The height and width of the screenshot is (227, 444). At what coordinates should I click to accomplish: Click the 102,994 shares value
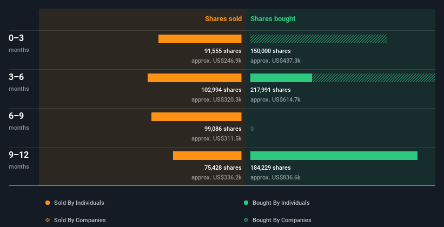click(x=221, y=90)
